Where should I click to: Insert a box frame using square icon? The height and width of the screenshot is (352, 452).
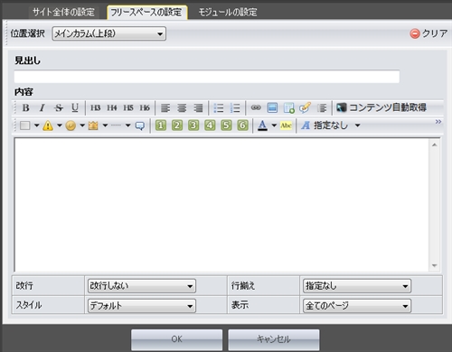click(x=25, y=125)
